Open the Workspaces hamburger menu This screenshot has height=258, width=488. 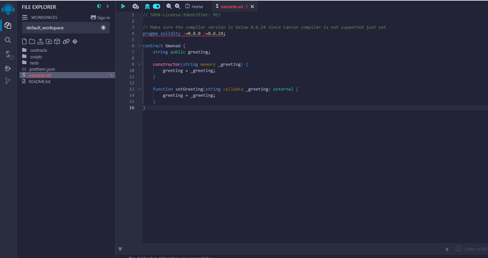click(25, 17)
